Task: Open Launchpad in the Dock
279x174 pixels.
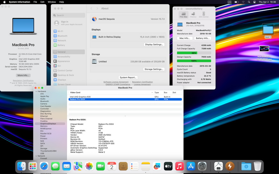Action: coord(33,166)
